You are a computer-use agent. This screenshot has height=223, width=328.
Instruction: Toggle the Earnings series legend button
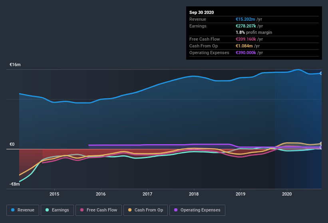pyautogui.click(x=57, y=210)
